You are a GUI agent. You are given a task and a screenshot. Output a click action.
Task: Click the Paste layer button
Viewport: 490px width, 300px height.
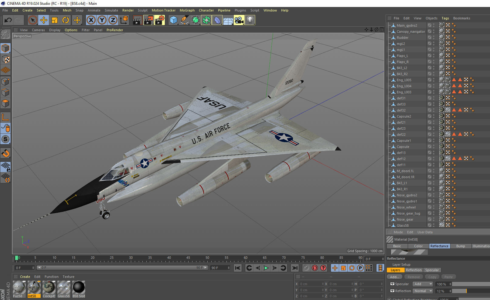(x=449, y=277)
